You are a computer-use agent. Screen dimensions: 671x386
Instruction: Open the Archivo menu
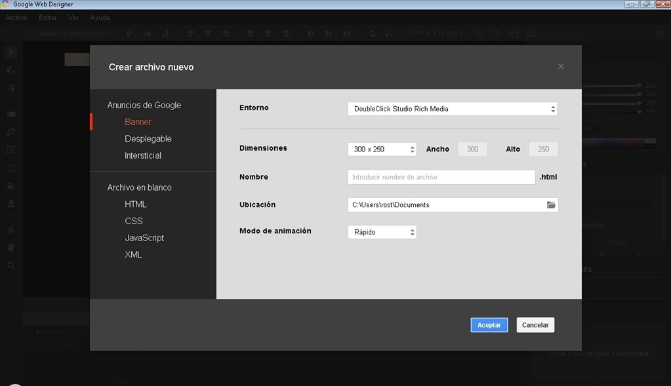[x=16, y=18]
